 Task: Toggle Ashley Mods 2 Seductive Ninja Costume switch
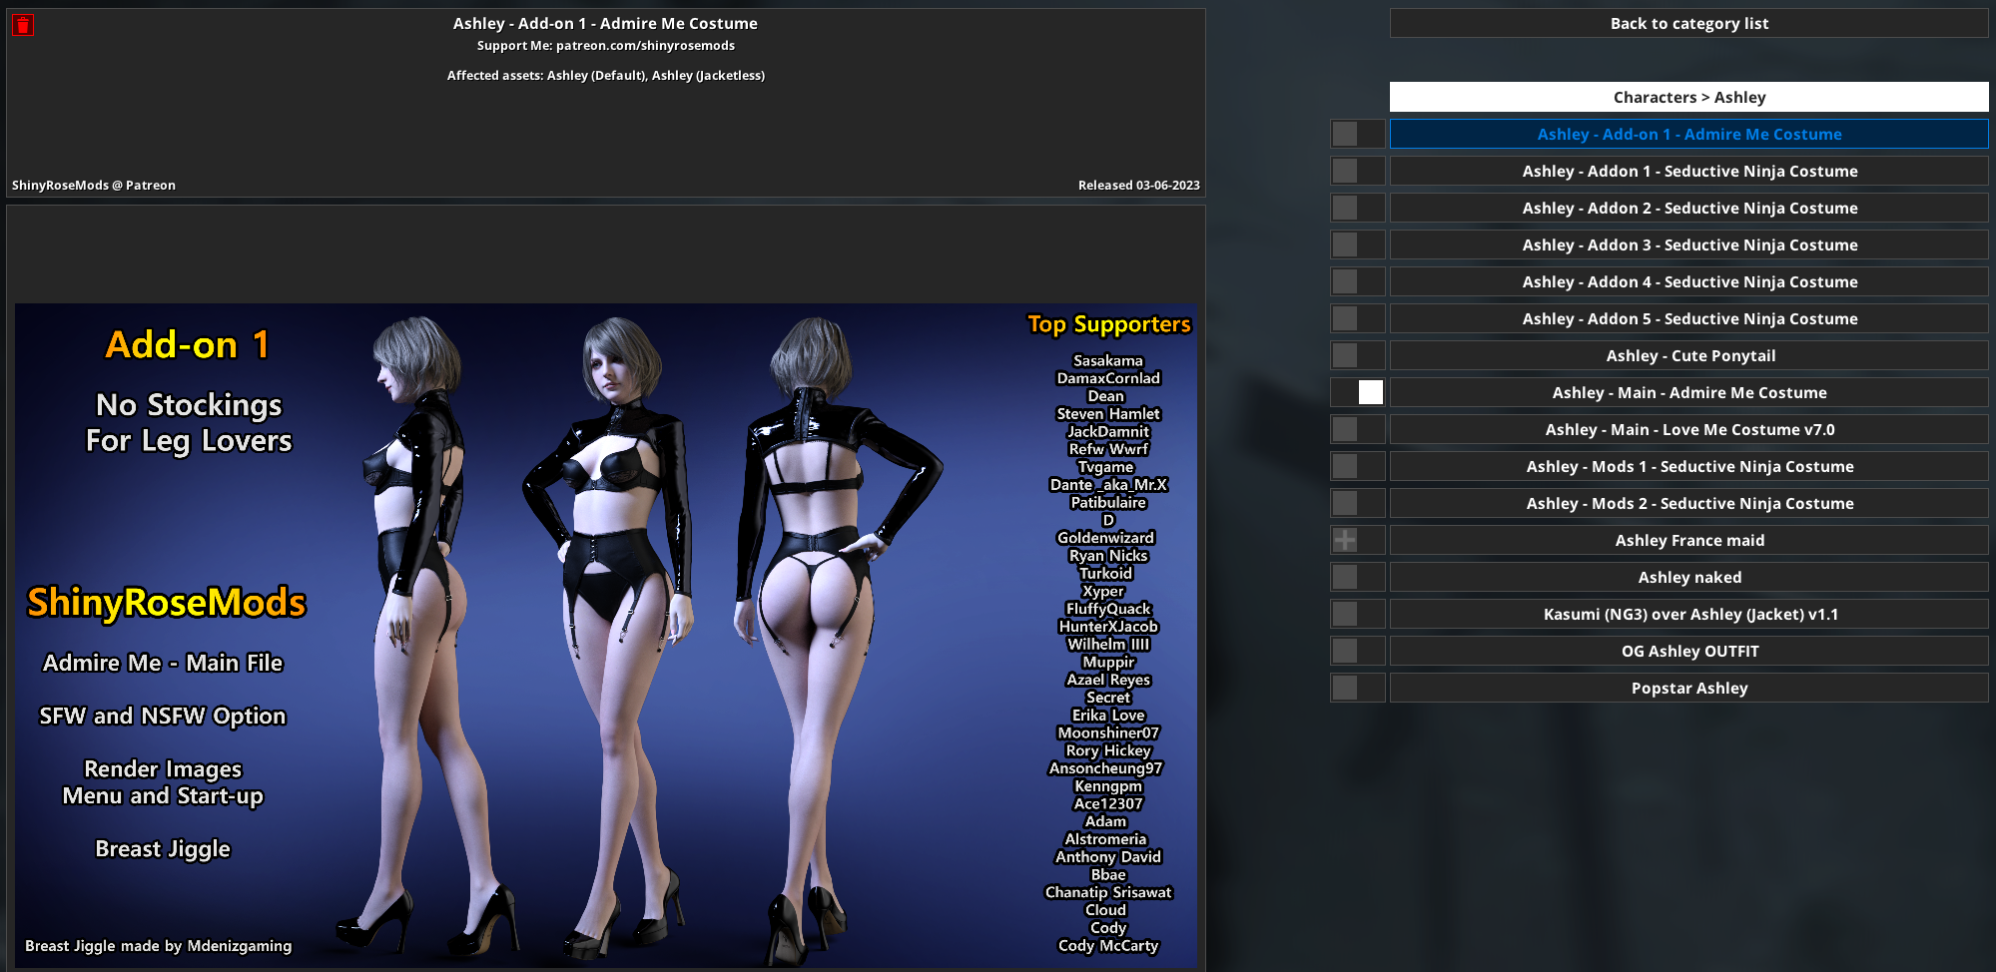tap(1358, 503)
